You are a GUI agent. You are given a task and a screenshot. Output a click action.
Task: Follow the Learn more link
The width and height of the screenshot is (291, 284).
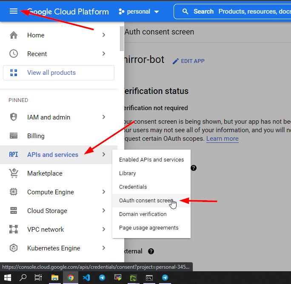[223, 139]
